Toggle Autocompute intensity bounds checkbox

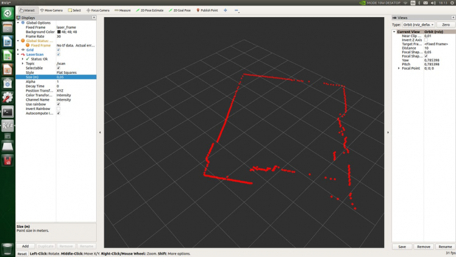(59, 113)
